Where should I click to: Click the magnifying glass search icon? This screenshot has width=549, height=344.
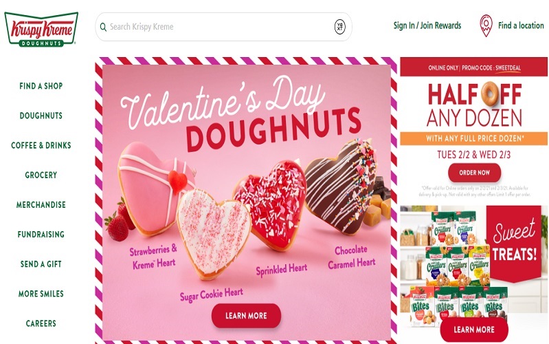pos(103,27)
